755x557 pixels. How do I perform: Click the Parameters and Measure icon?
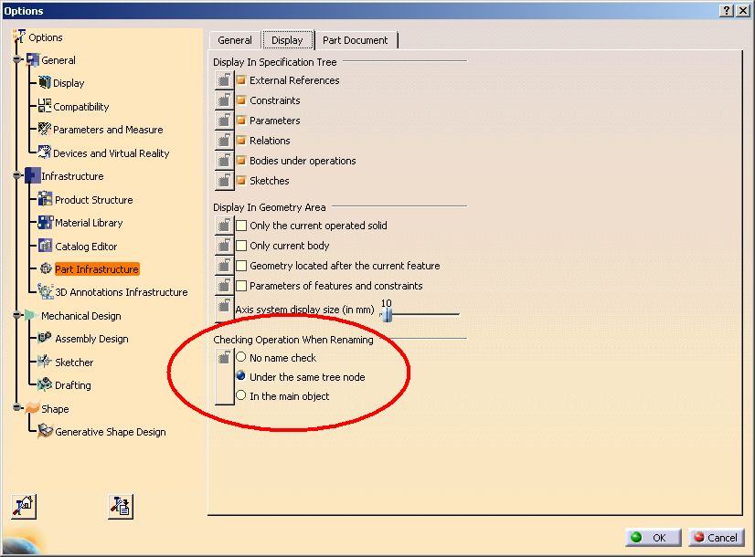point(44,129)
